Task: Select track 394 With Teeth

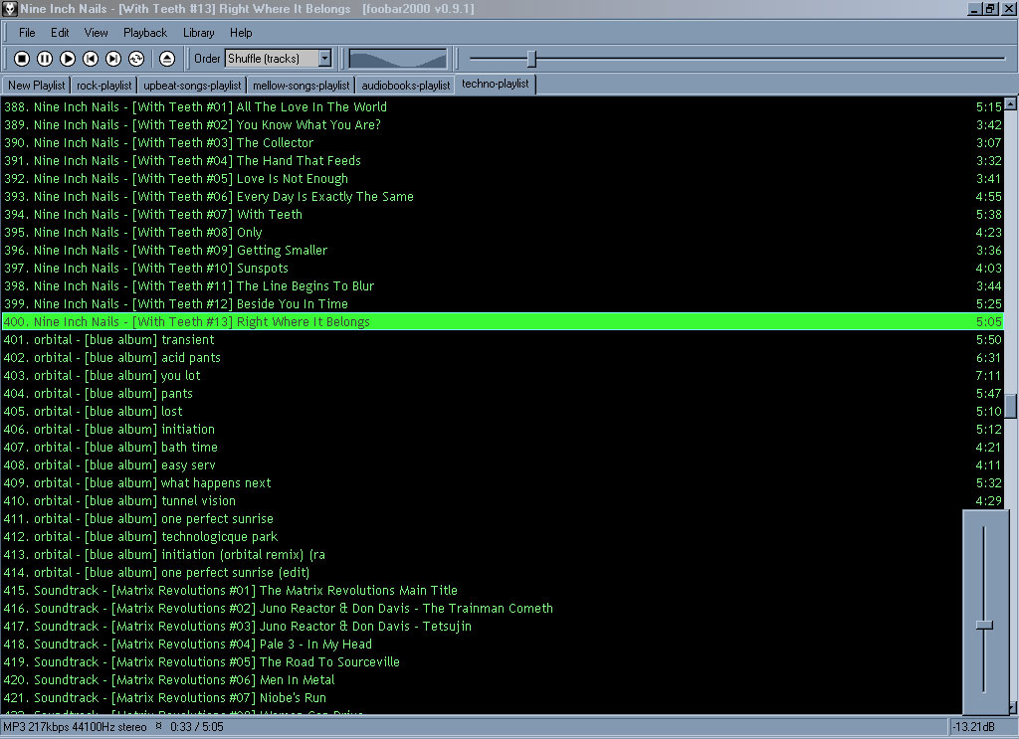Action: [x=502, y=214]
